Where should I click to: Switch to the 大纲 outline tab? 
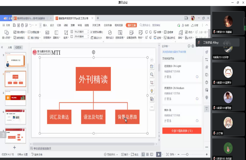[10, 47]
